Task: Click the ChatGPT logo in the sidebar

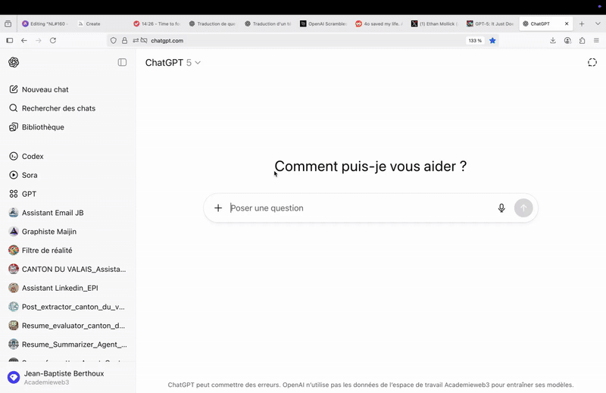Action: [x=14, y=62]
